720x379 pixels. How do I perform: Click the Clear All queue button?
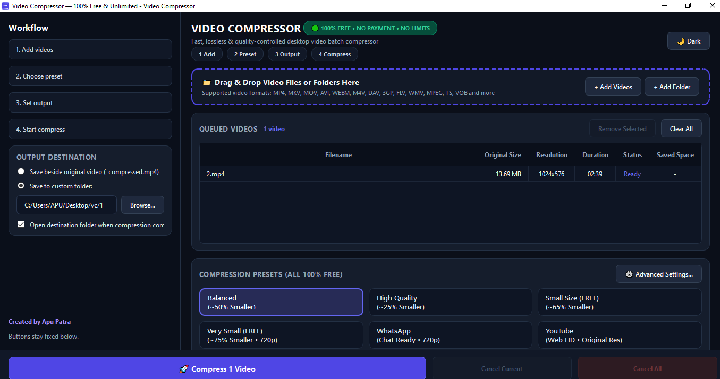681,128
